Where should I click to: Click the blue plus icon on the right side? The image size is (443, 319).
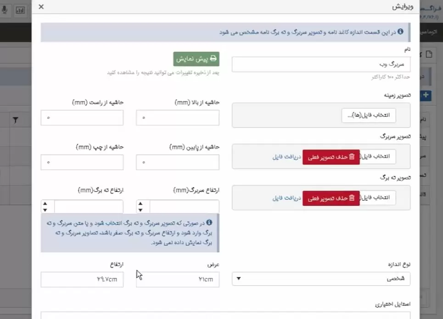pyautogui.click(x=426, y=96)
